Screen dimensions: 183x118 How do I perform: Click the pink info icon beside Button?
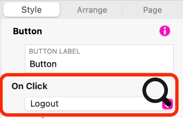(x=165, y=31)
